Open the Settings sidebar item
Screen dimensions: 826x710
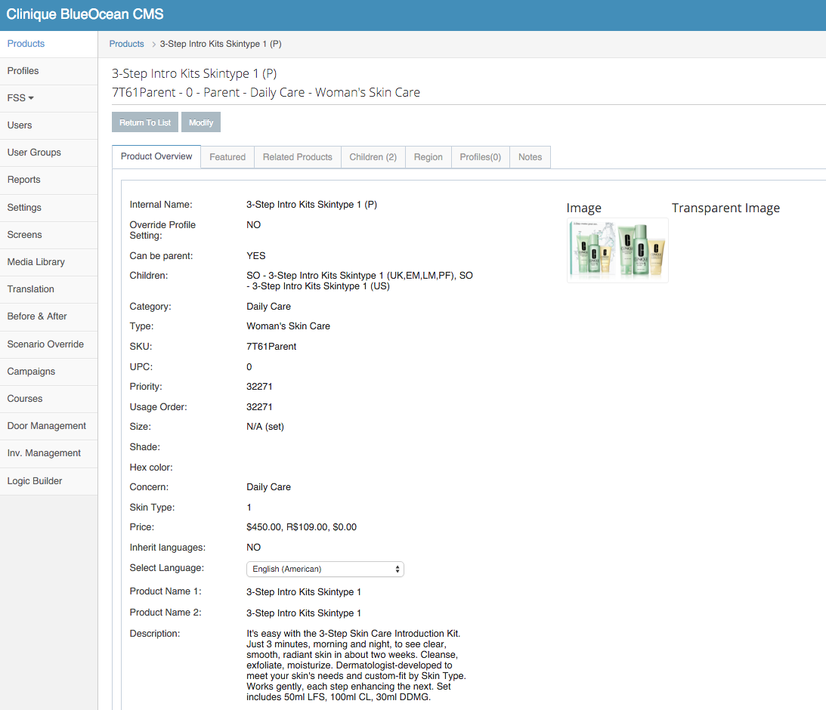point(48,208)
